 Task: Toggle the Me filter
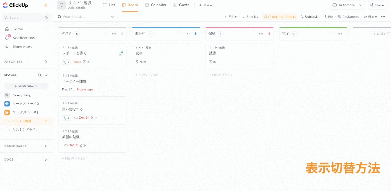click(328, 17)
